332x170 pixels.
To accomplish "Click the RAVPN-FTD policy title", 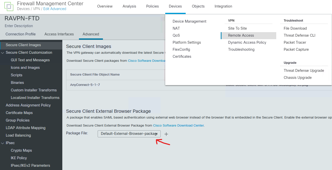I will point(22,18).
